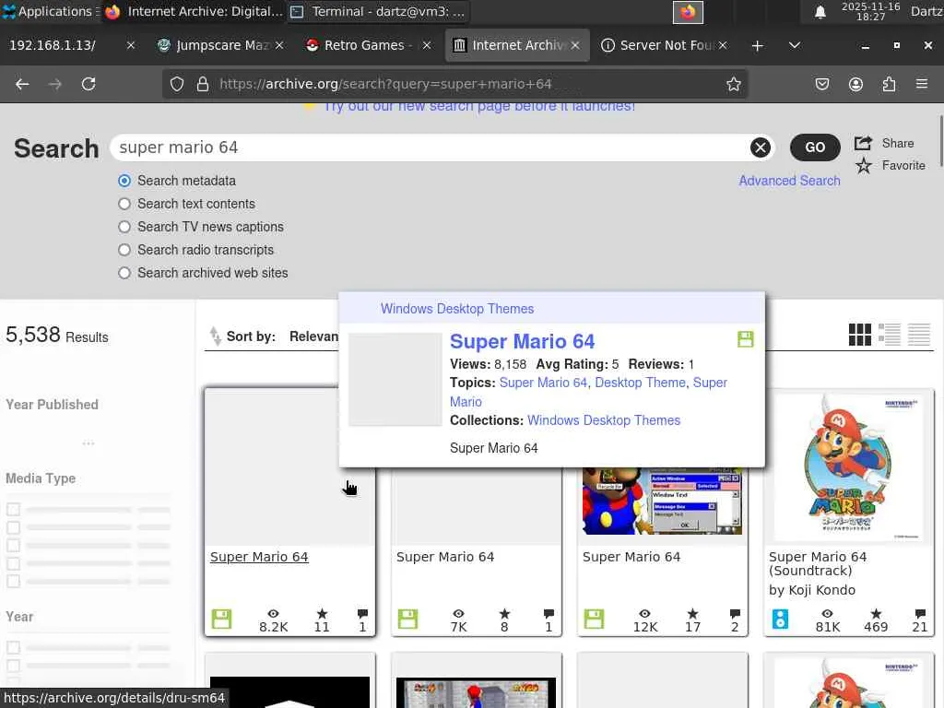Open the Firefox account icon

(x=855, y=84)
